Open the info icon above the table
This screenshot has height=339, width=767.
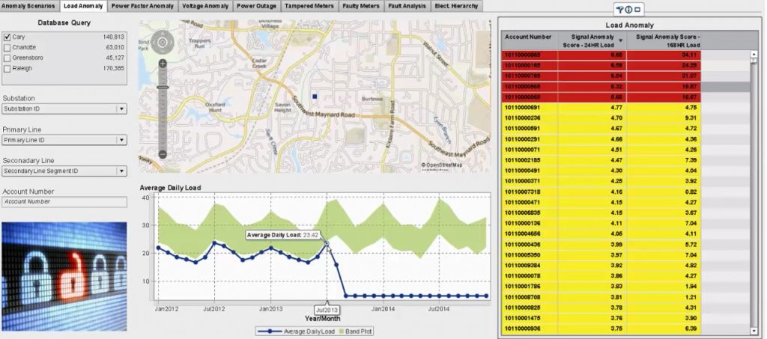click(629, 10)
